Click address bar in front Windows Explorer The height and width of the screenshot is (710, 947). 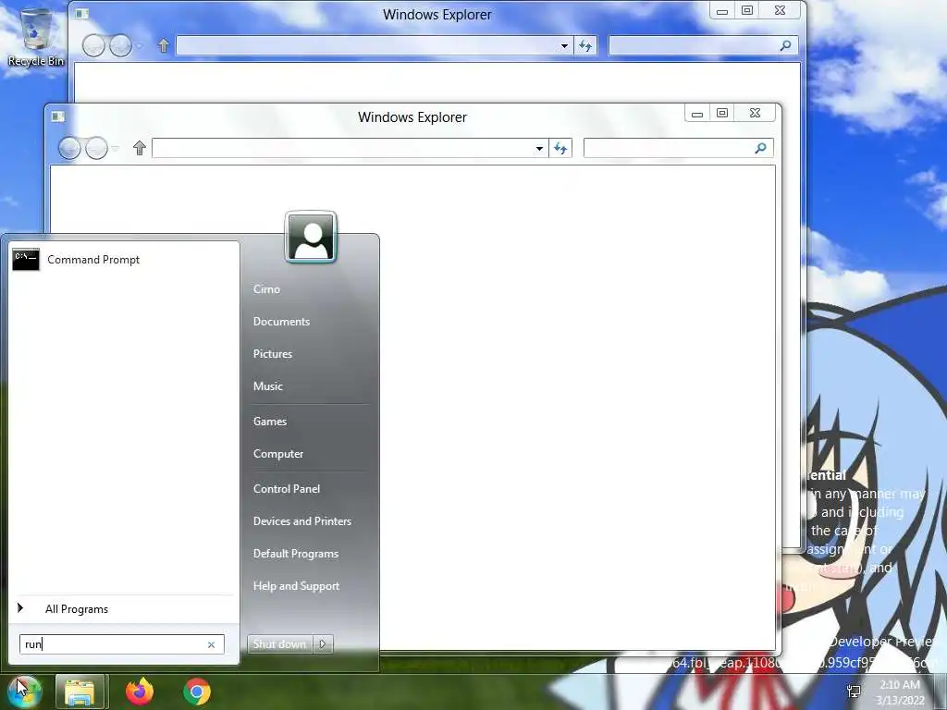[342, 148]
